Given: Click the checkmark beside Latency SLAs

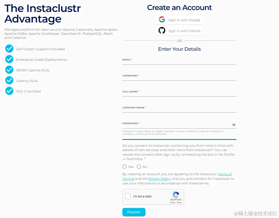Looking at the screenshot, I should tap(9, 81).
